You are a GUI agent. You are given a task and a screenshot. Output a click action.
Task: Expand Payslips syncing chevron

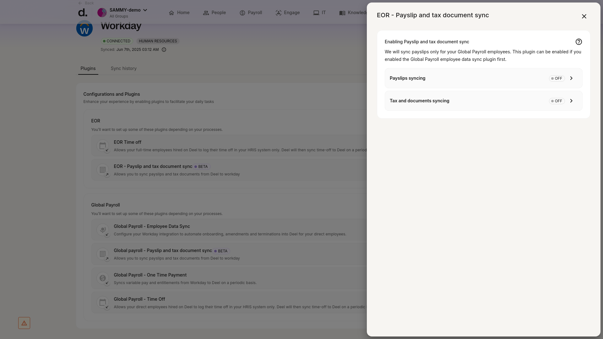coord(571,78)
